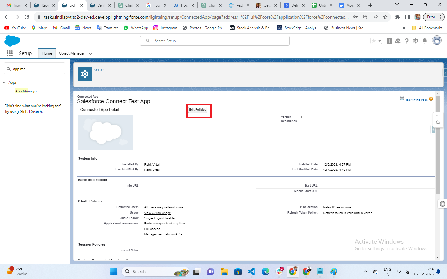Open the Last Modified By Rohit Vittal link
The height and width of the screenshot is (279, 447).
(x=152, y=170)
